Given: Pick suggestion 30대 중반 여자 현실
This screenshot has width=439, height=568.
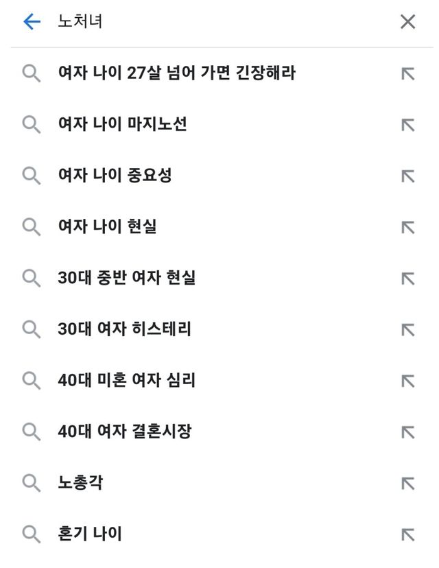Looking at the screenshot, I should pos(127,278).
